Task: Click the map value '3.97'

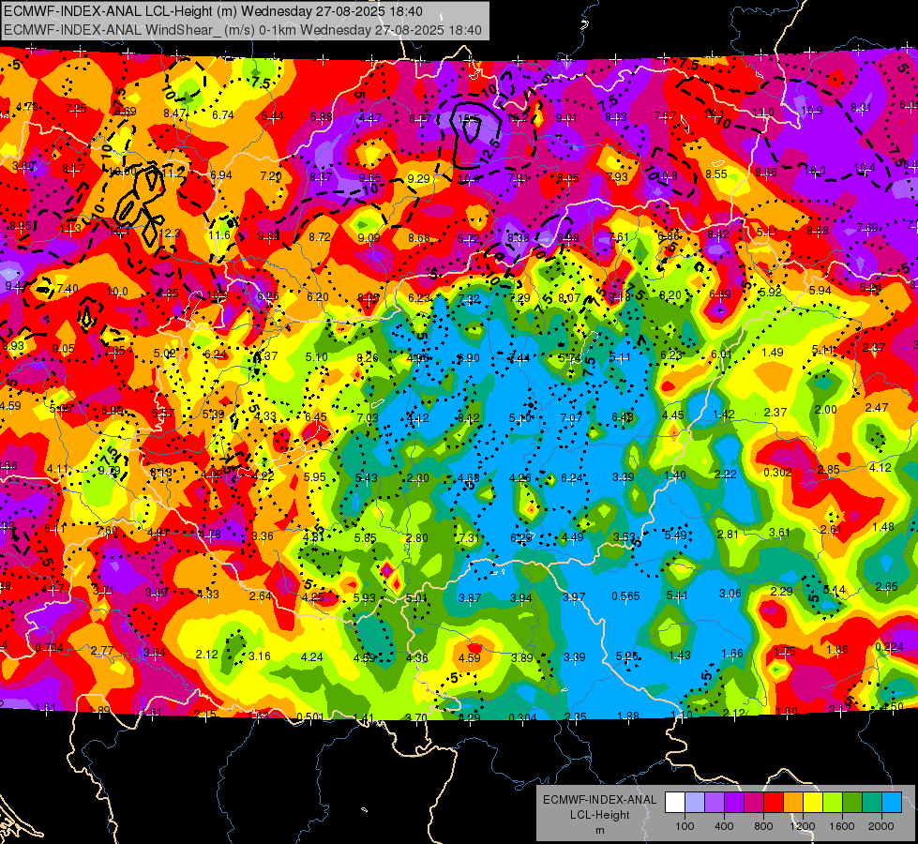Action: (x=574, y=596)
